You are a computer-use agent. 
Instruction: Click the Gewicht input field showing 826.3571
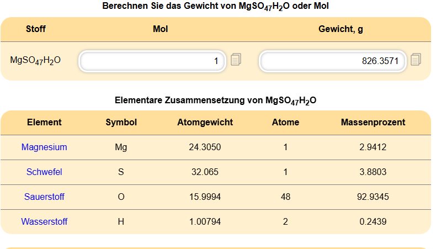[x=333, y=61]
